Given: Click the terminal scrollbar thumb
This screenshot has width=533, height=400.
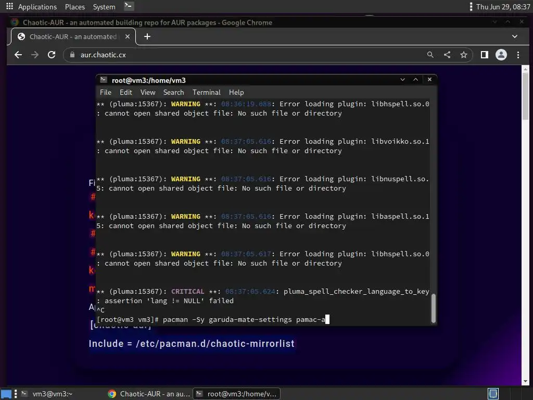Looking at the screenshot, I should [x=433, y=308].
